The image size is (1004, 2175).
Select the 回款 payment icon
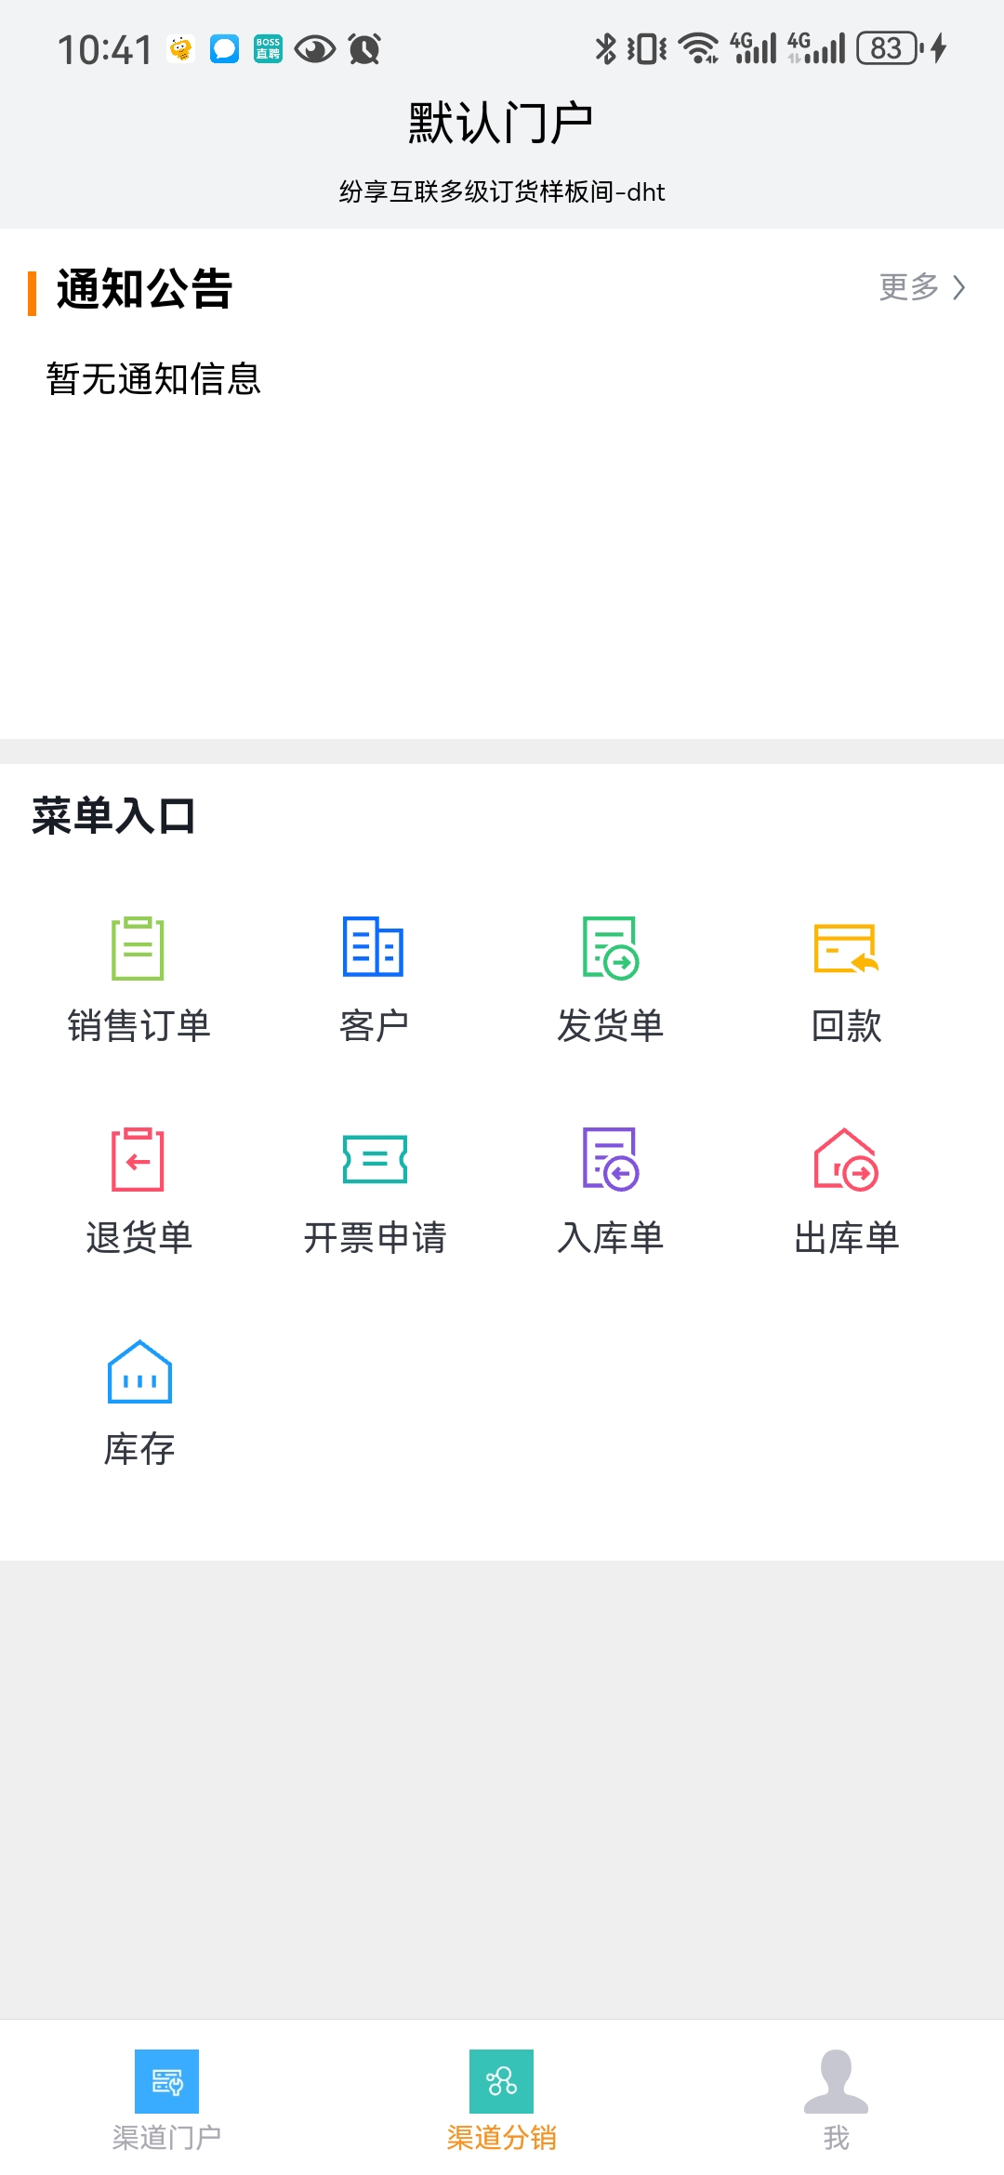[x=846, y=949]
